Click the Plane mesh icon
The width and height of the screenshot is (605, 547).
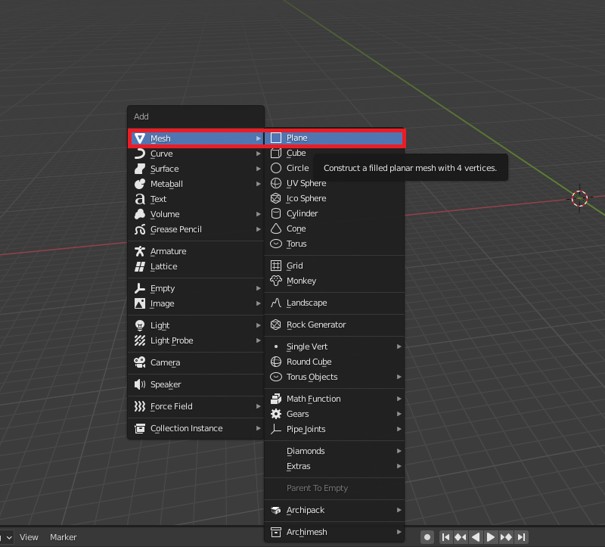point(276,138)
